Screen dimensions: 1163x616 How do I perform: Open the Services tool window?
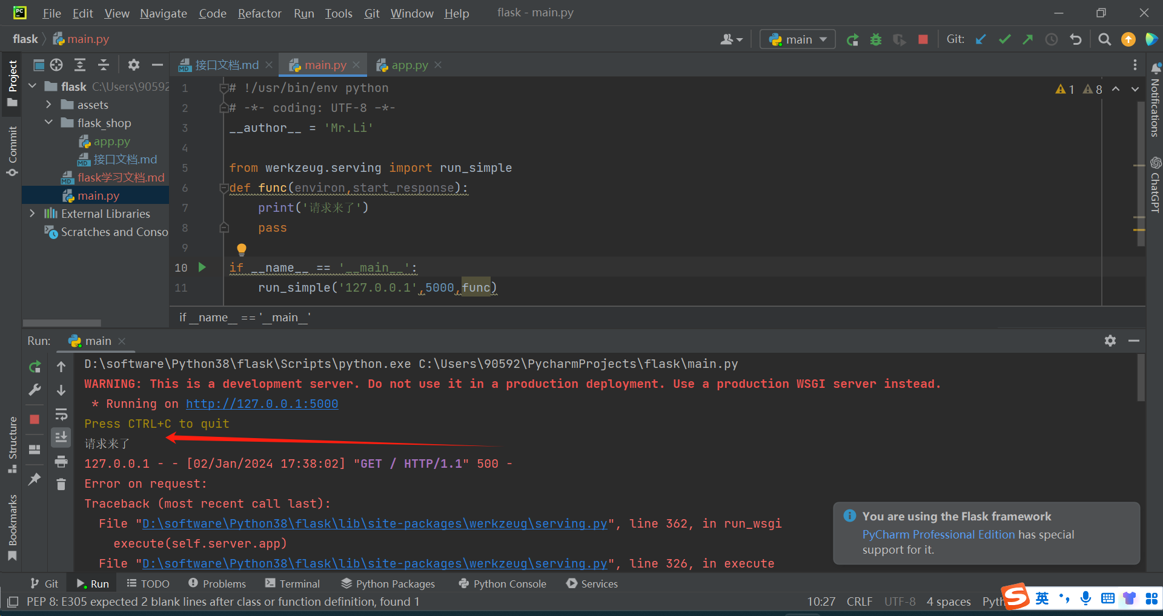(592, 583)
